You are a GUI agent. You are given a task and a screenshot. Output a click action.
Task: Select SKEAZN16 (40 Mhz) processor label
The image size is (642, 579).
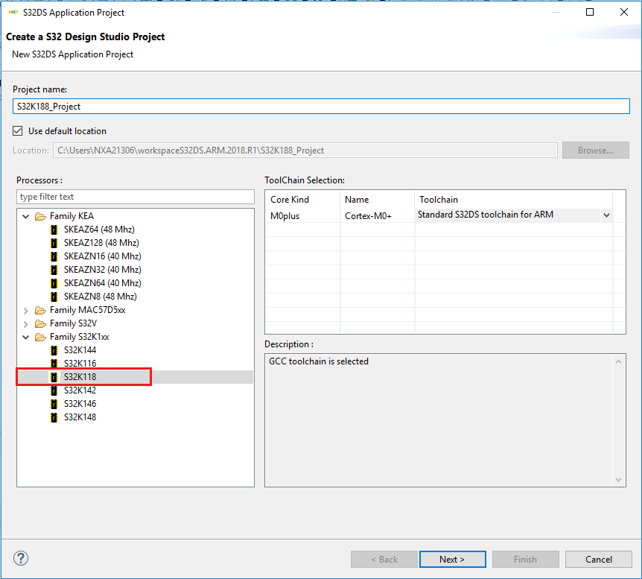point(102,256)
